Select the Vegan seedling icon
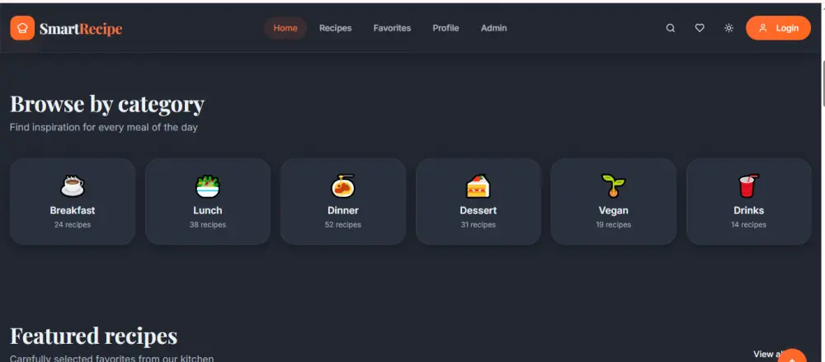Viewport: 825px width, 362px height. point(614,186)
